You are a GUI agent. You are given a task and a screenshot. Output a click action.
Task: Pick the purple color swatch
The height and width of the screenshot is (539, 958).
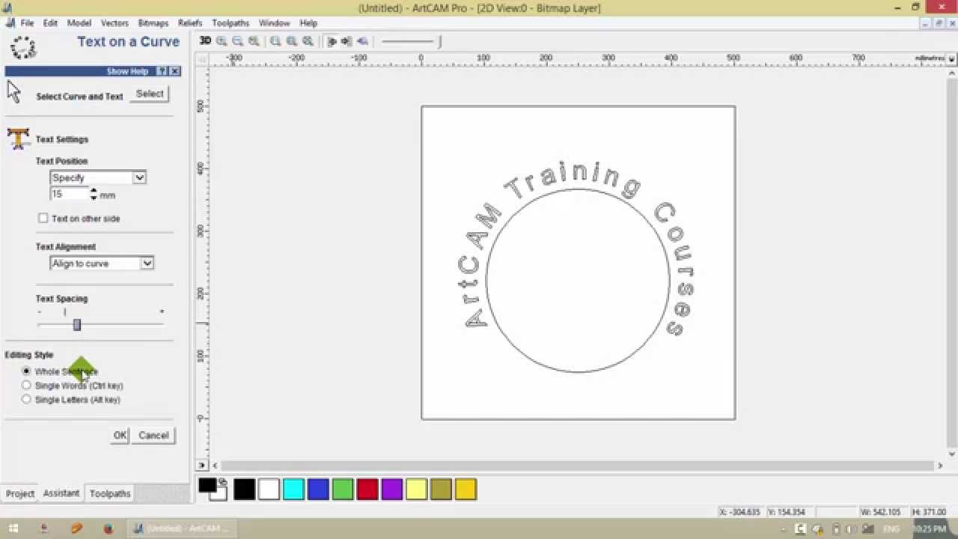[x=392, y=489]
